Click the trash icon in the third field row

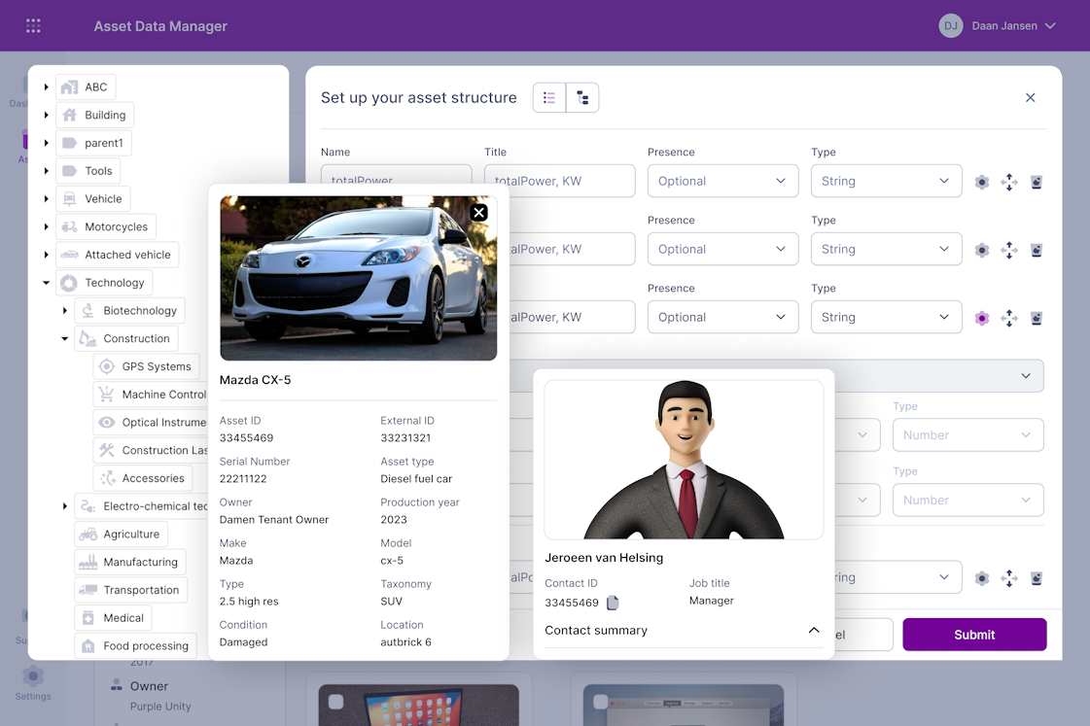1037,318
